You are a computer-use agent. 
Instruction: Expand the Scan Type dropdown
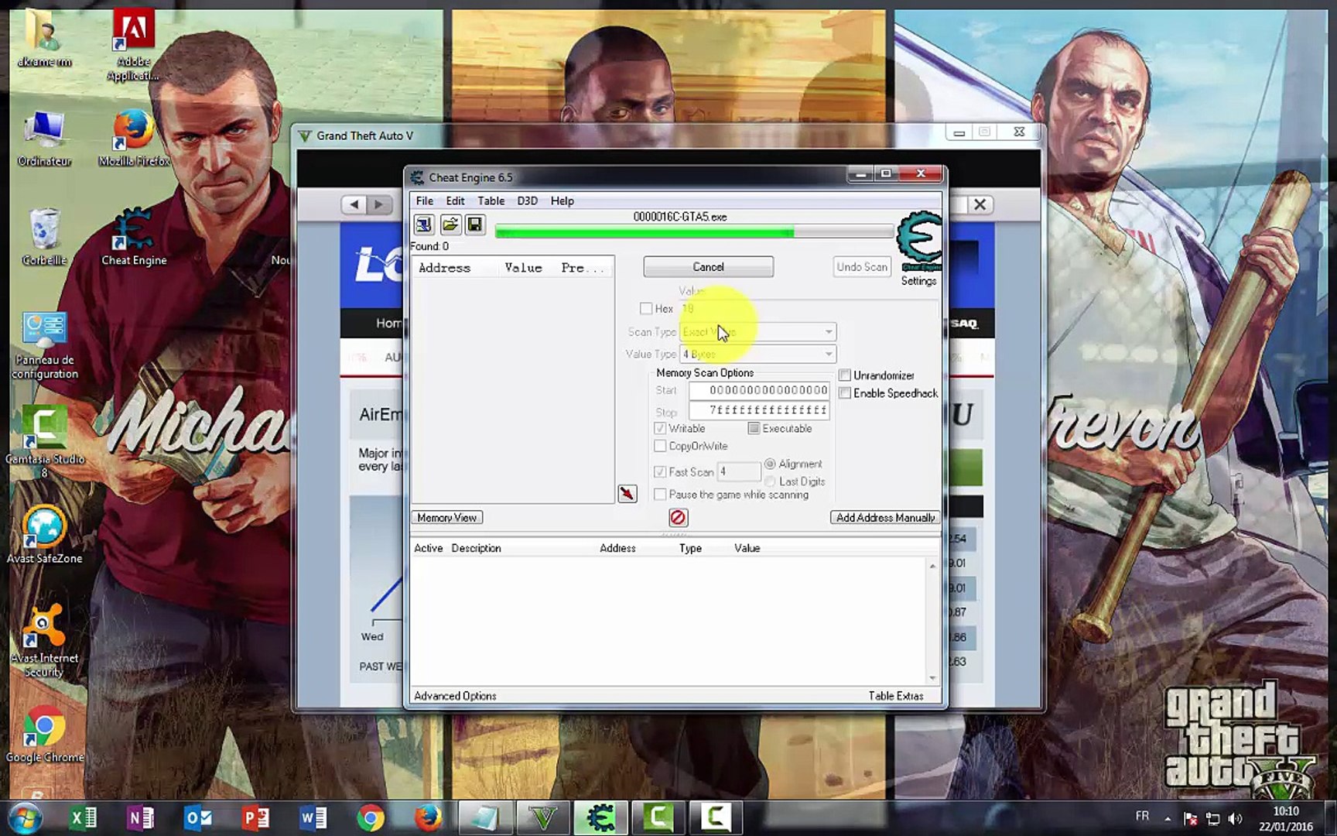click(x=758, y=332)
